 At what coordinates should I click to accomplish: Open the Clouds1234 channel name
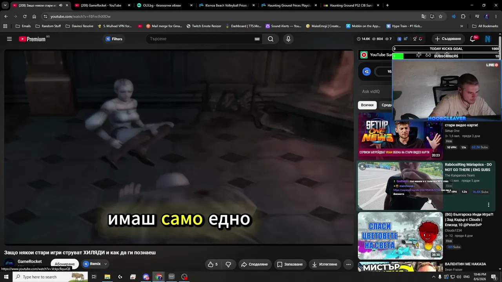453,231
